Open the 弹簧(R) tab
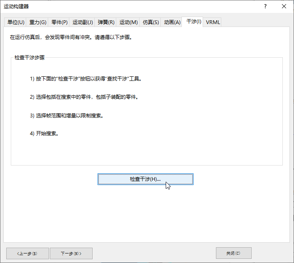Viewport: 294px width, 263px height. pyautogui.click(x=105, y=22)
